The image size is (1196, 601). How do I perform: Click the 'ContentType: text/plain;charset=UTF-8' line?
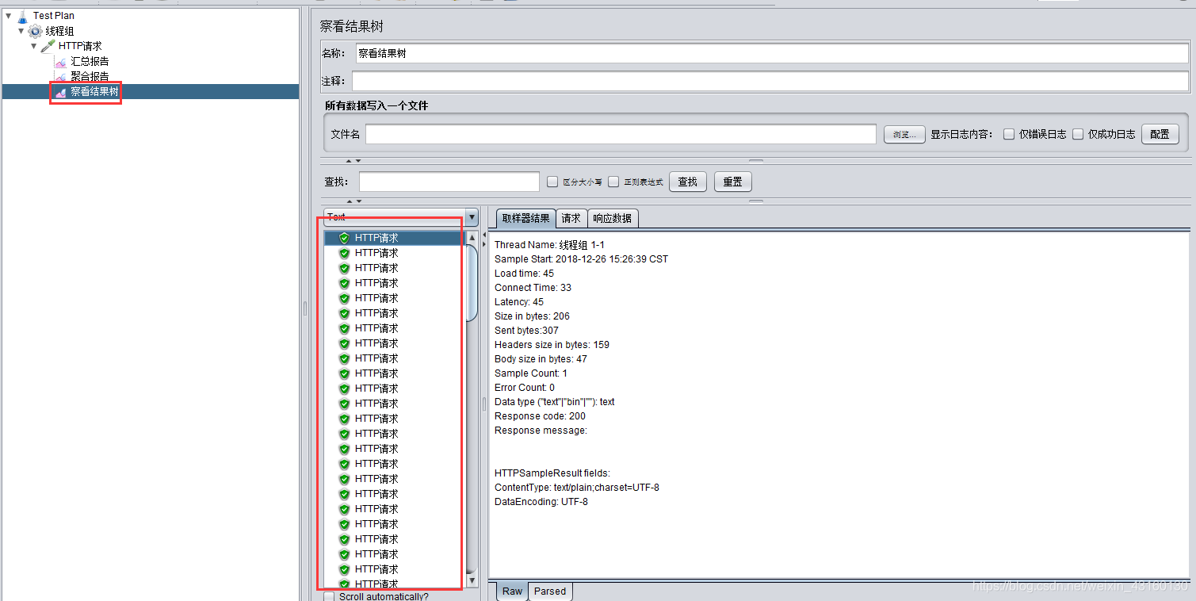pyautogui.click(x=577, y=488)
